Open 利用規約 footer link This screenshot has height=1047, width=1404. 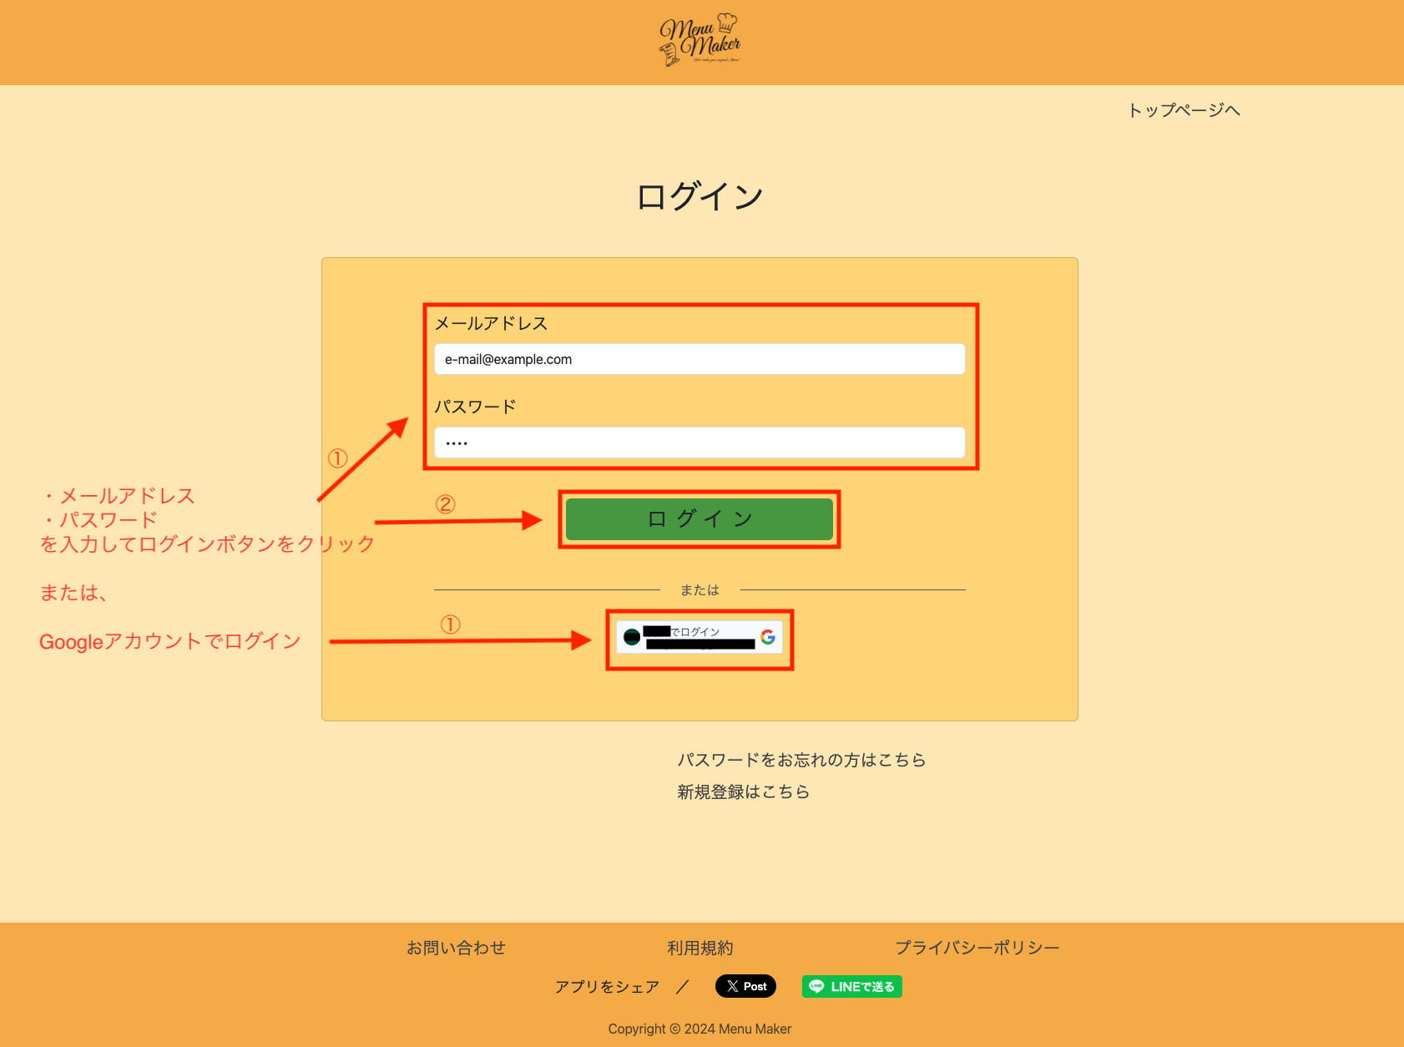click(x=699, y=948)
